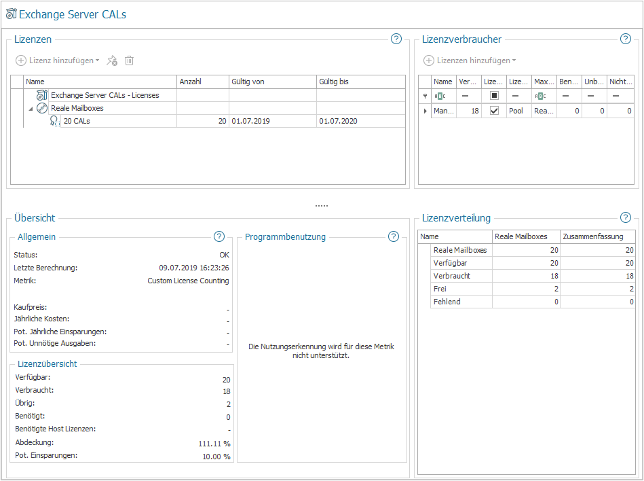The image size is (644, 481).
Task: Click the Ver... column header
Action: tap(469, 82)
